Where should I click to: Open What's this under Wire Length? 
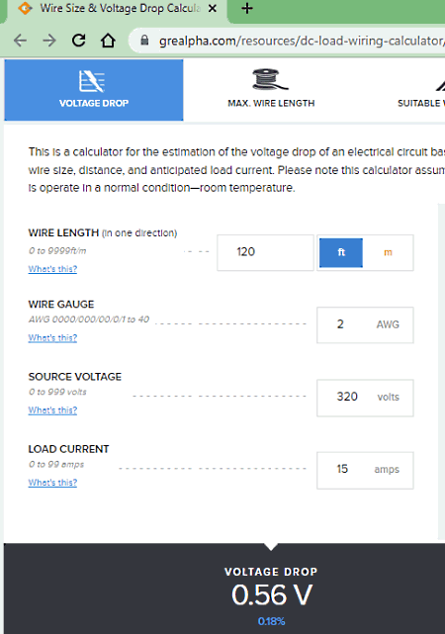(52, 269)
